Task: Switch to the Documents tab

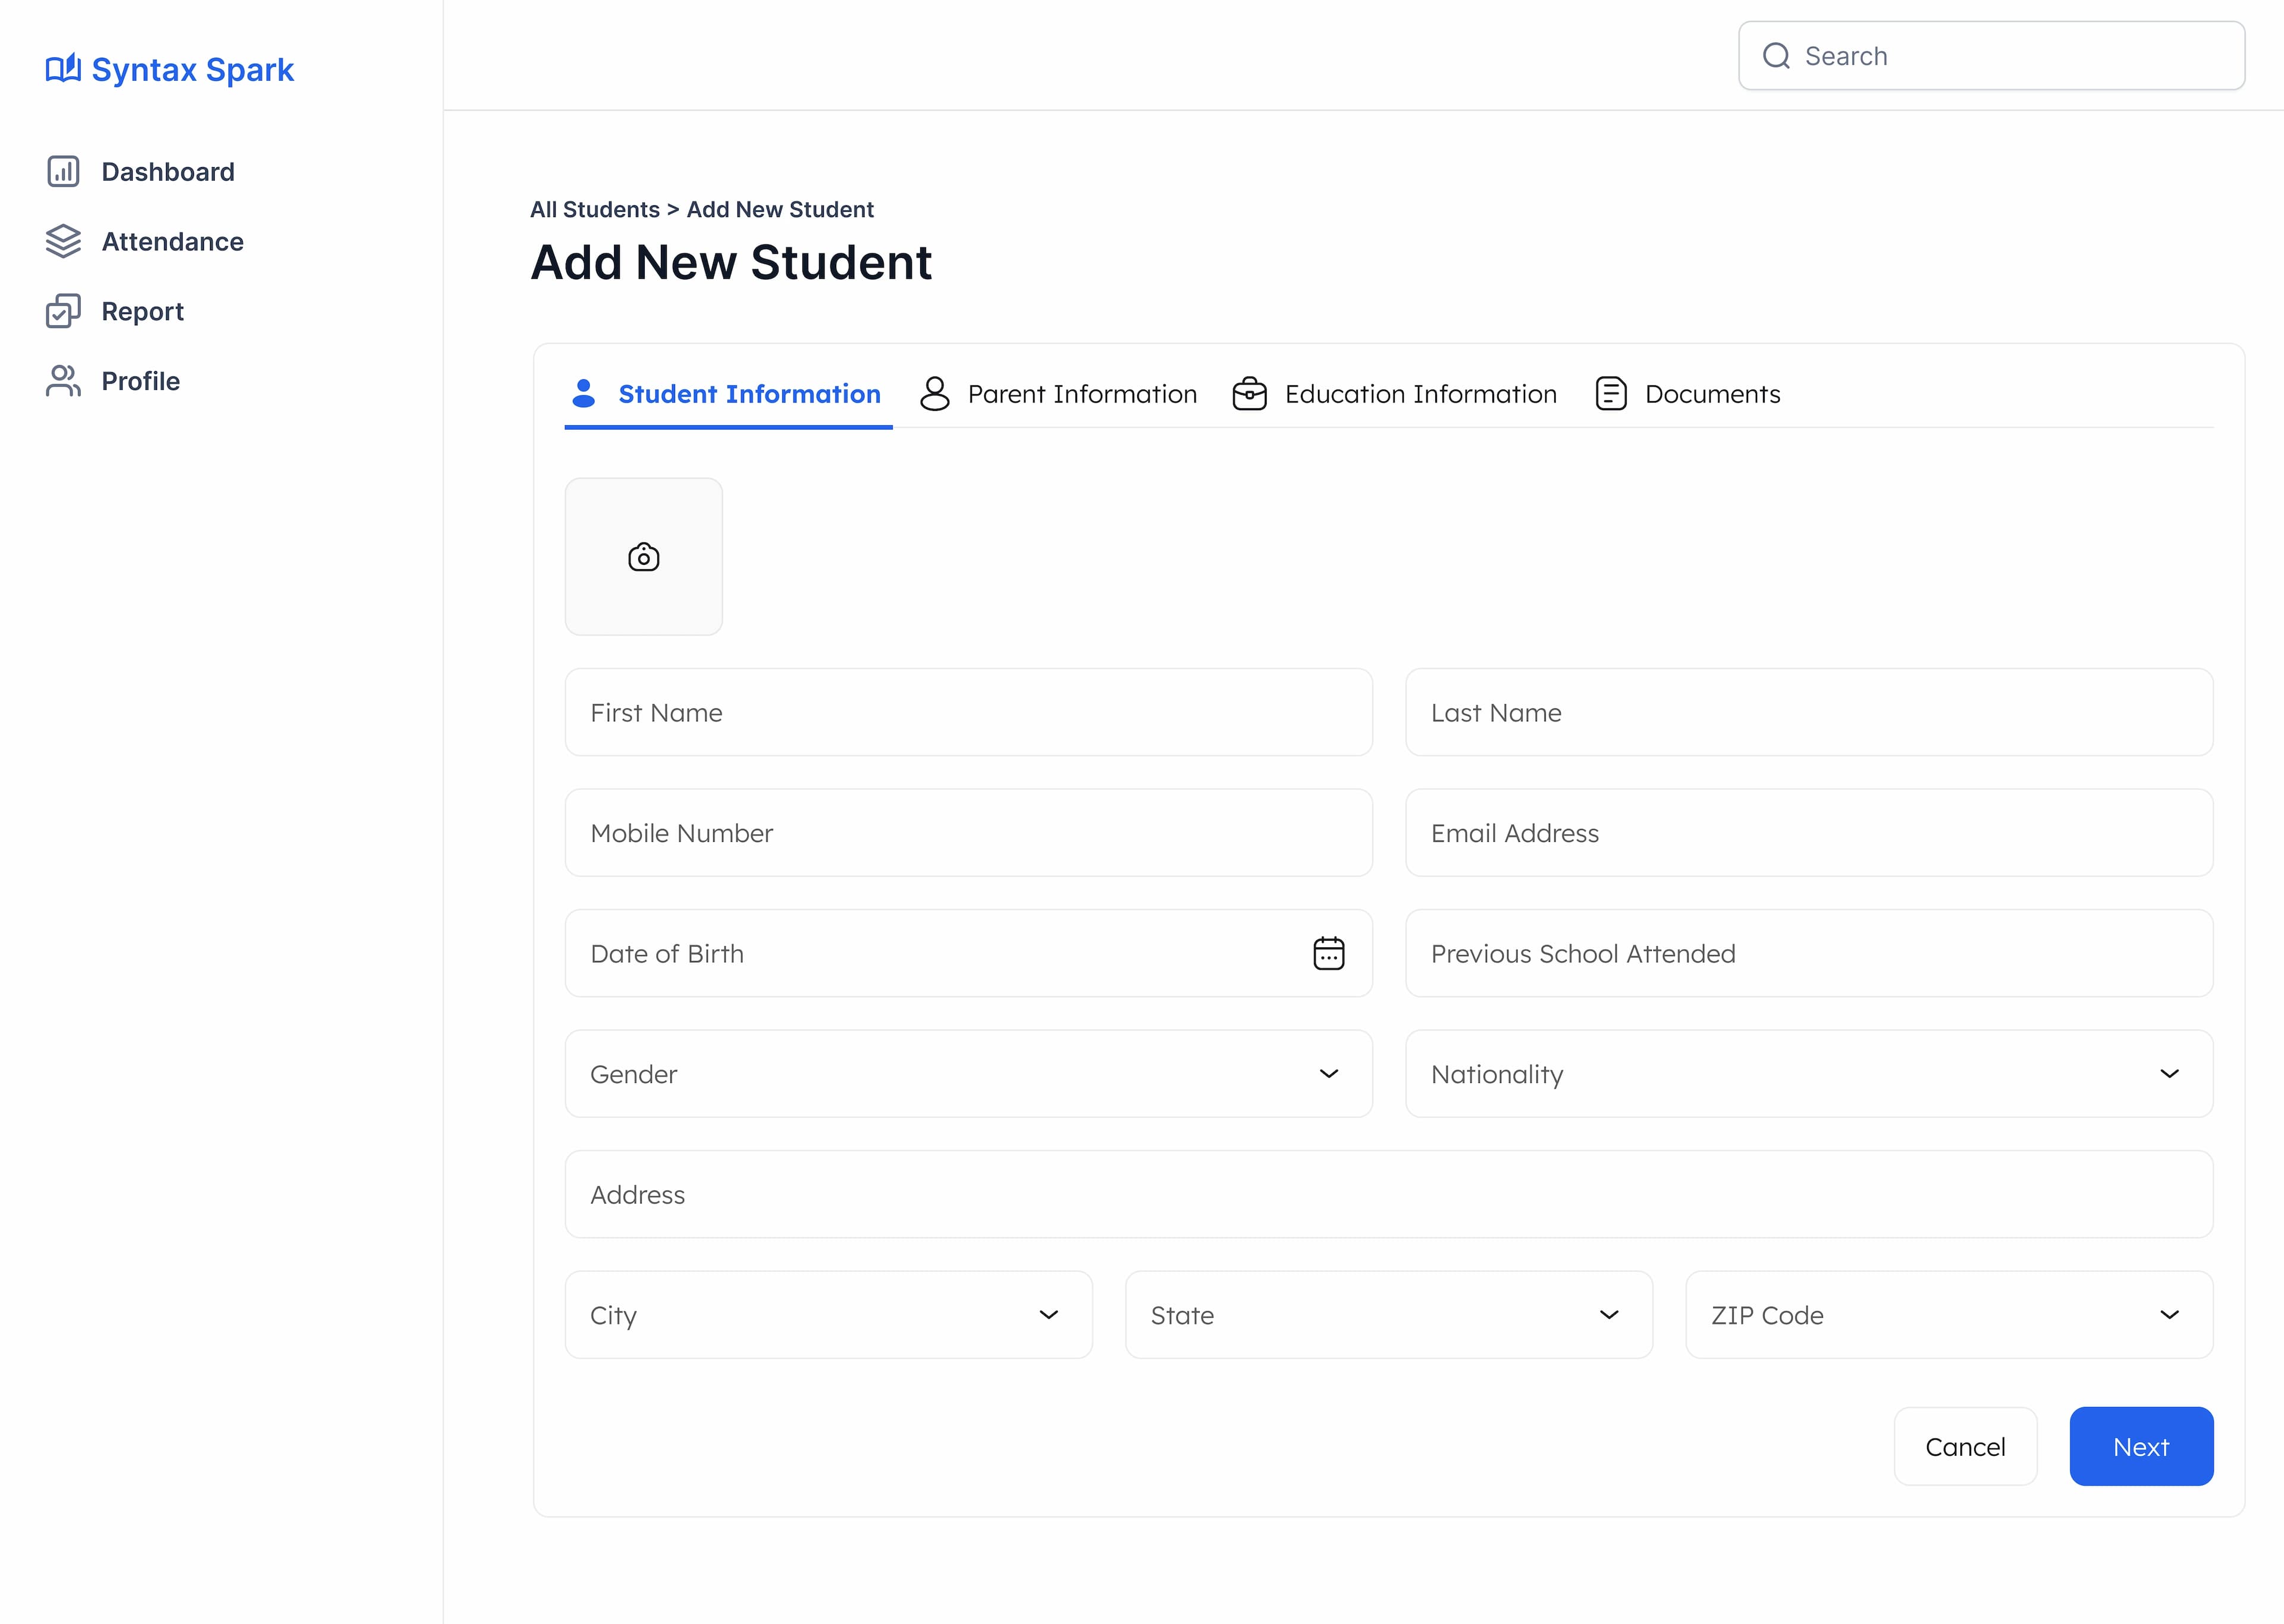Action: tap(1687, 394)
